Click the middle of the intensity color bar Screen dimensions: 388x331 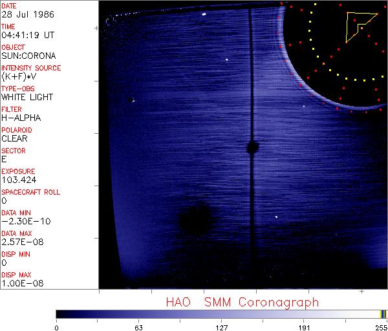point(222,314)
